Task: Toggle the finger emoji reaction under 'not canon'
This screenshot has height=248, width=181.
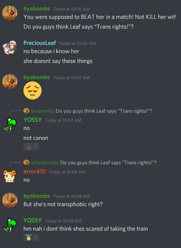Action: [31, 147]
